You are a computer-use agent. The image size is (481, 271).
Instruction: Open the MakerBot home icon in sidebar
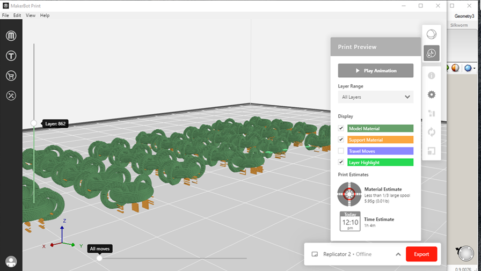pyautogui.click(x=11, y=36)
